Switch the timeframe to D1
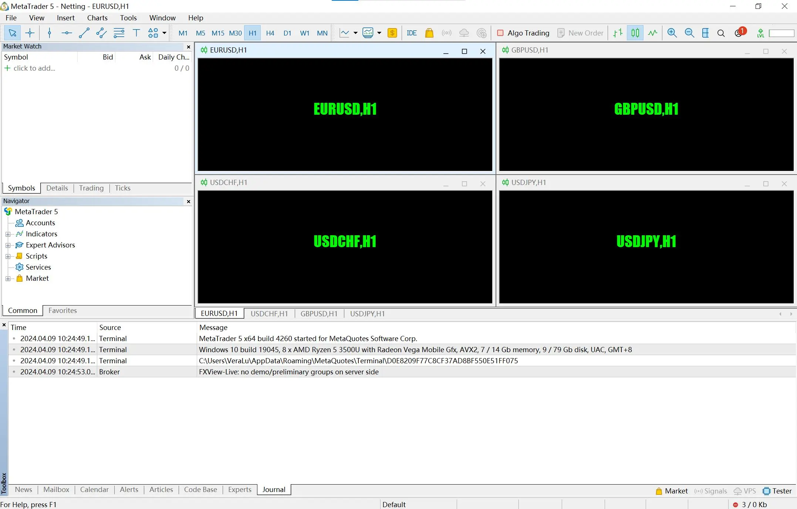The image size is (797, 509). [287, 33]
